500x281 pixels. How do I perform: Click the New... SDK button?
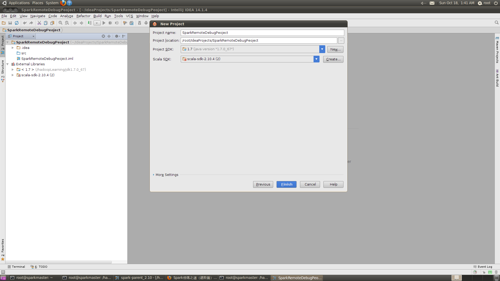[x=335, y=49]
